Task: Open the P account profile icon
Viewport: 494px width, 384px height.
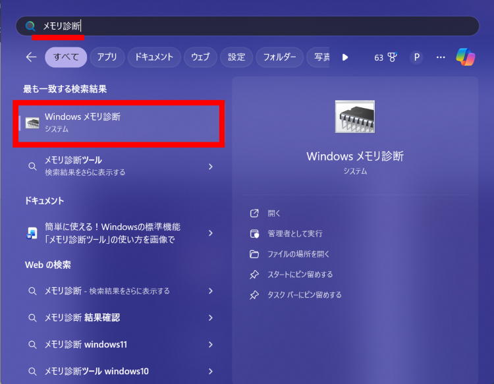Action: click(x=416, y=57)
